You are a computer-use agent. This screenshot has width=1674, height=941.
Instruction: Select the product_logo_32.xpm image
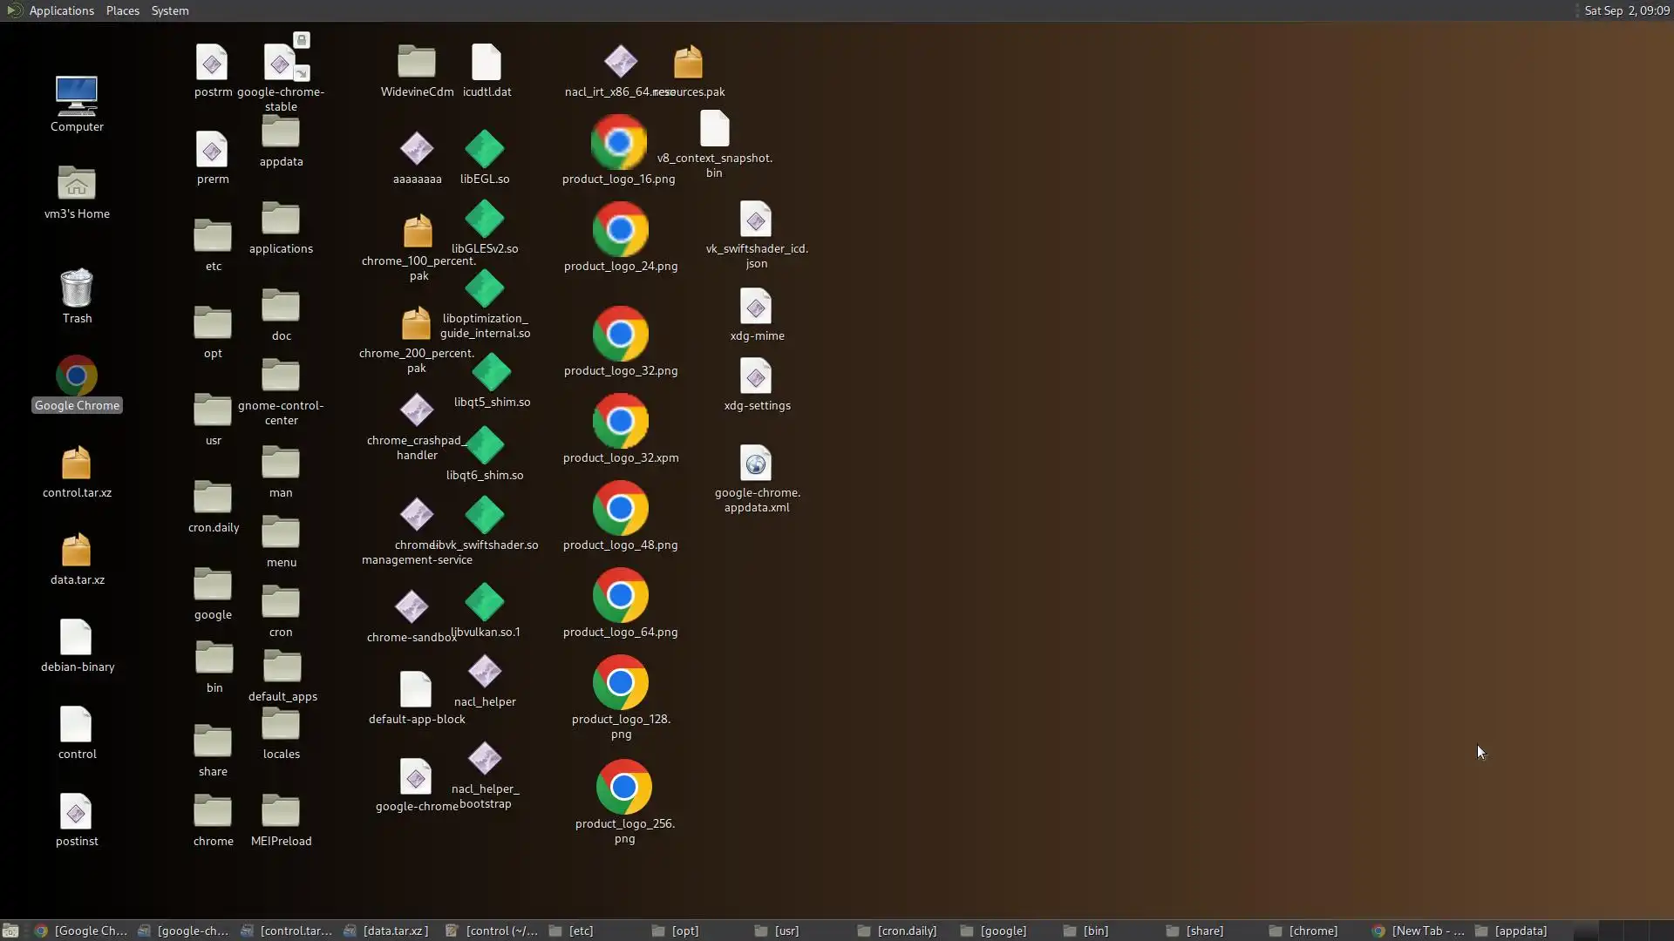click(x=620, y=422)
